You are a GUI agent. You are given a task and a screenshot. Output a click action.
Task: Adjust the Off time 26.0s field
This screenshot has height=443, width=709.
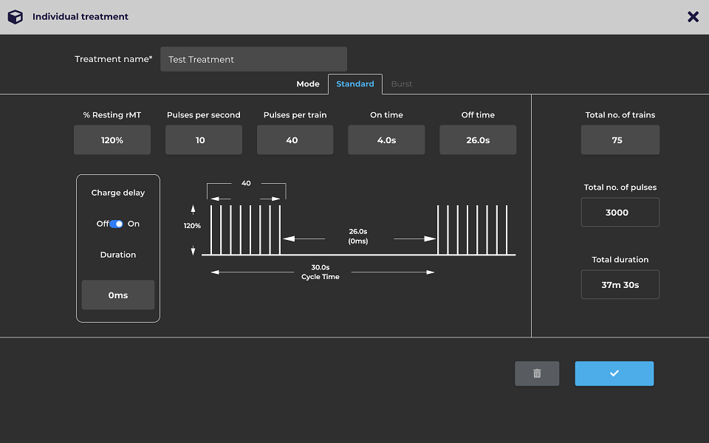pyautogui.click(x=478, y=140)
